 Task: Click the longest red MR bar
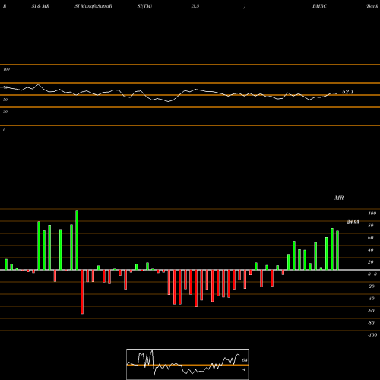tap(82, 292)
